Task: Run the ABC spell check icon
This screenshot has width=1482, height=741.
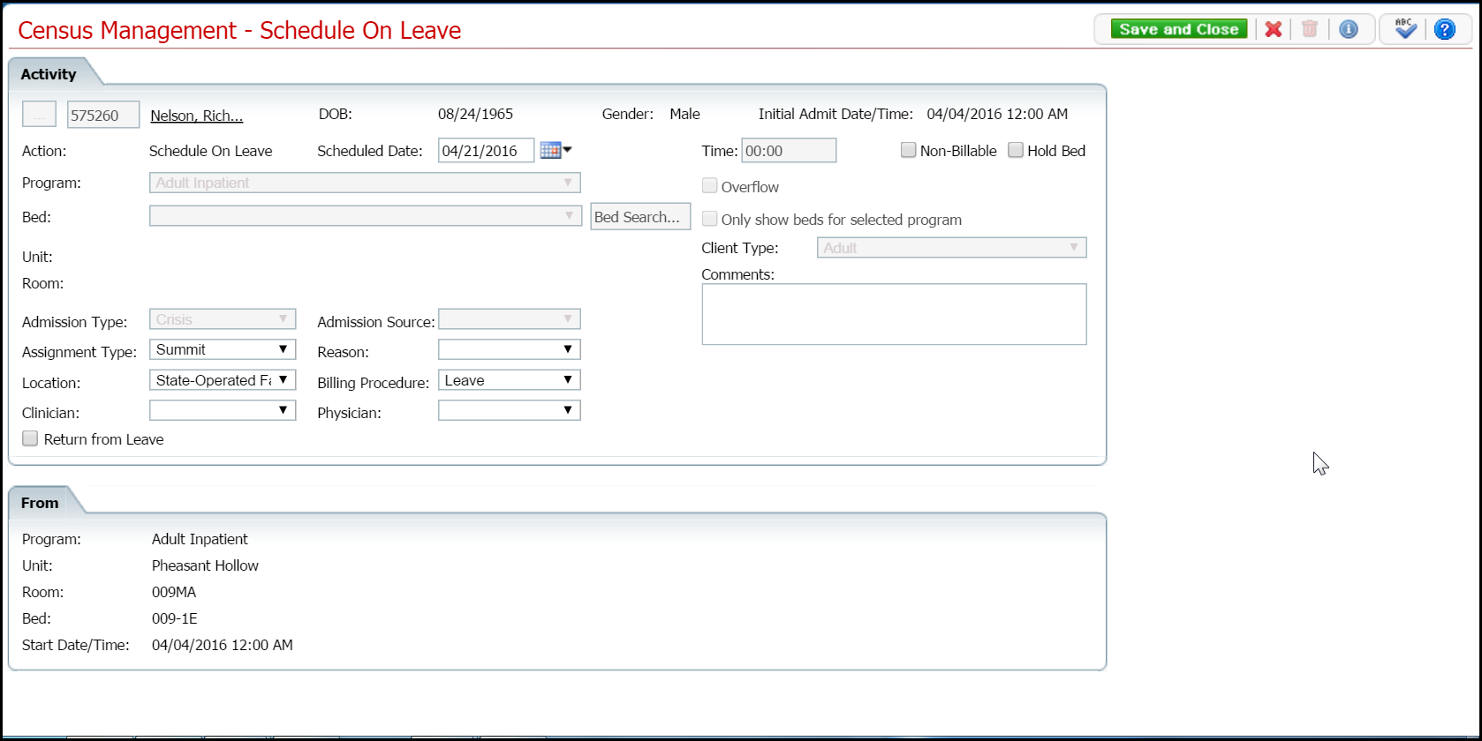Action: click(1405, 29)
